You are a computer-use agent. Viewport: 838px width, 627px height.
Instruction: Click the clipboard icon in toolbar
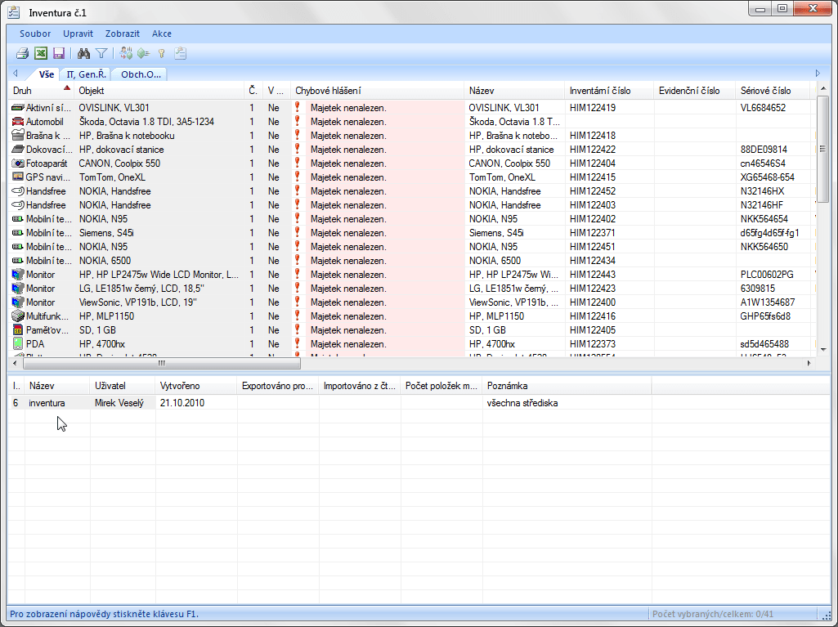(x=181, y=53)
